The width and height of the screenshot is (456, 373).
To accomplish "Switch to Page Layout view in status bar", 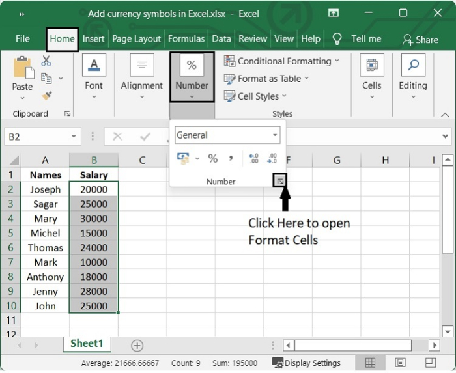I will tap(400, 363).
